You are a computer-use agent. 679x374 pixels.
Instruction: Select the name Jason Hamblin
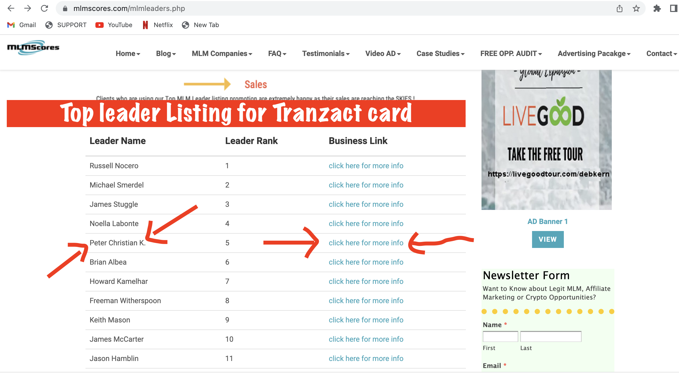tap(114, 358)
